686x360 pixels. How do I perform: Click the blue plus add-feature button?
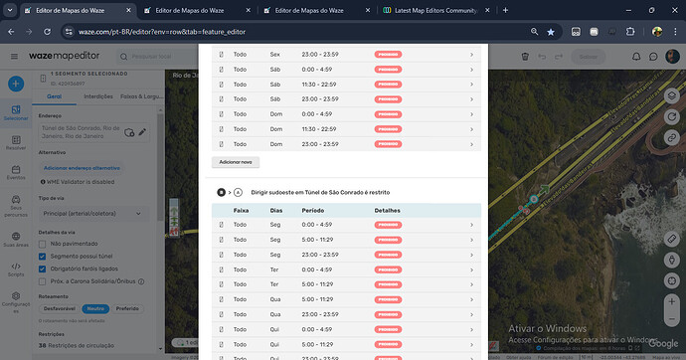[x=16, y=84]
